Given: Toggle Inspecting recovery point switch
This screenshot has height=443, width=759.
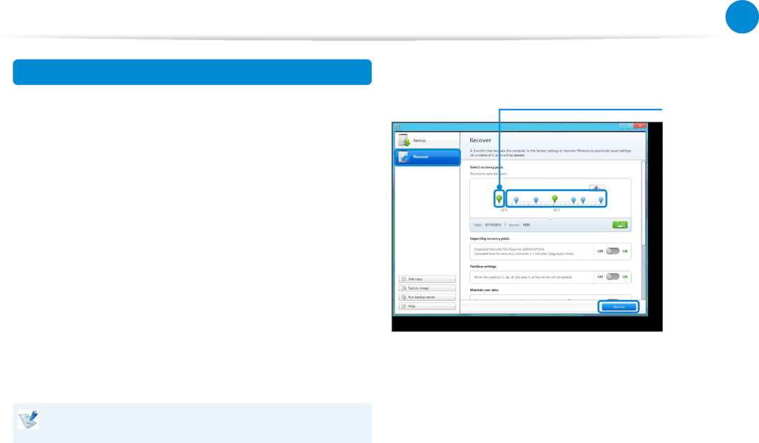Looking at the screenshot, I should [x=612, y=251].
